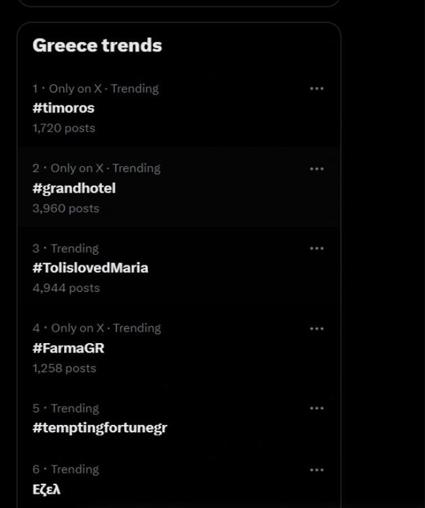Open more options for #FarmaGR trend
The image size is (425, 508).
click(316, 328)
